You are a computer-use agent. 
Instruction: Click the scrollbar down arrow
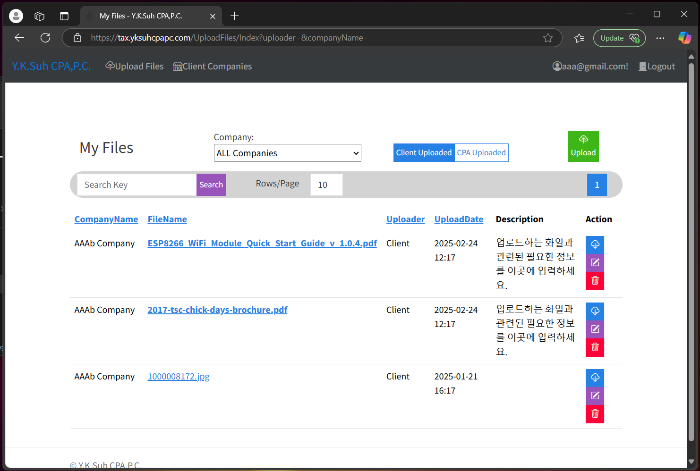click(x=691, y=461)
